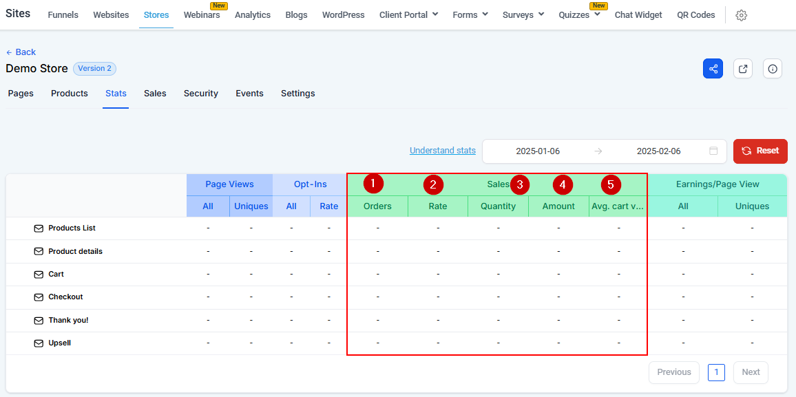The width and height of the screenshot is (796, 397).
Task: Click the Orders column header
Action: (378, 206)
